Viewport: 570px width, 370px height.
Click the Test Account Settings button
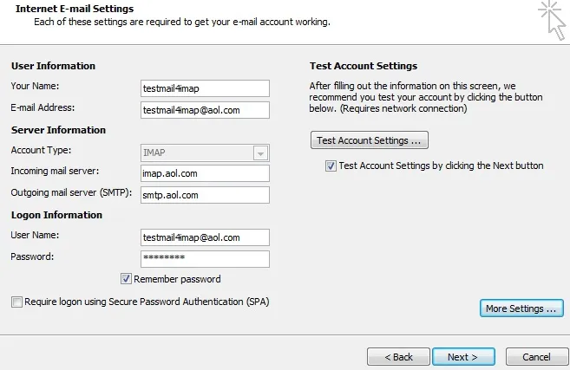coord(370,140)
